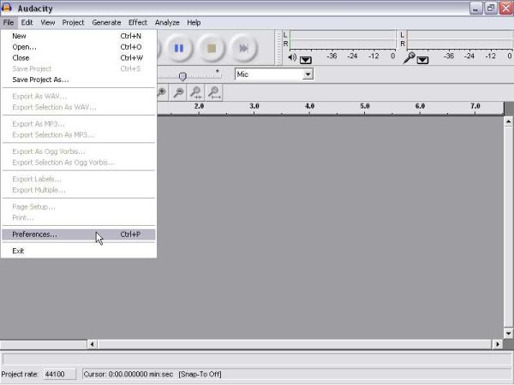Open the Help menu
This screenshot has height=385, width=514.
[194, 22]
